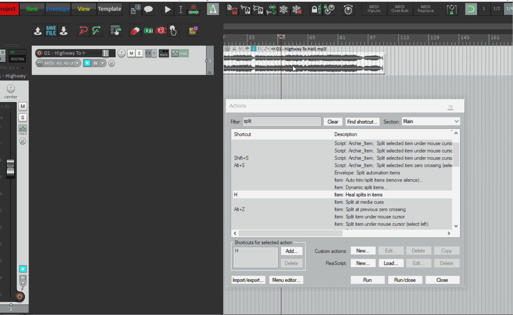Adjust the mixer channel volume fader
Screen dimensions: 513x315
click(x=11, y=168)
